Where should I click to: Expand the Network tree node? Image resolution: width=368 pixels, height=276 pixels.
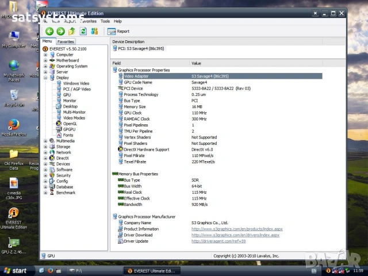(x=45, y=152)
